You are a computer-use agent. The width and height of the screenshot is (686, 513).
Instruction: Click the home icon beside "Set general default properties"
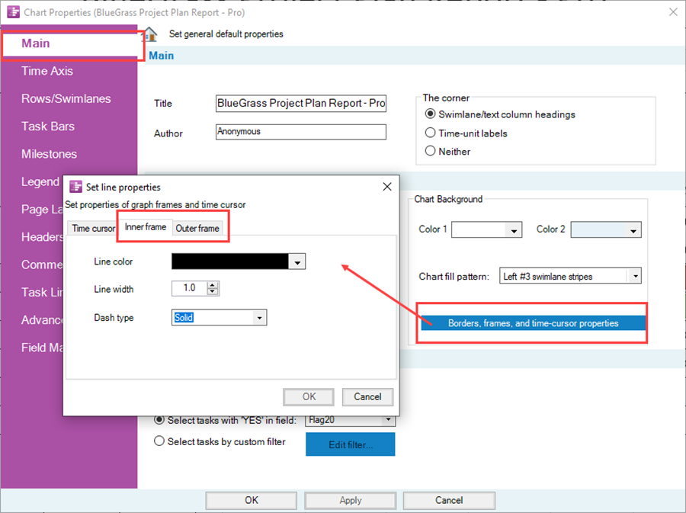pos(149,34)
